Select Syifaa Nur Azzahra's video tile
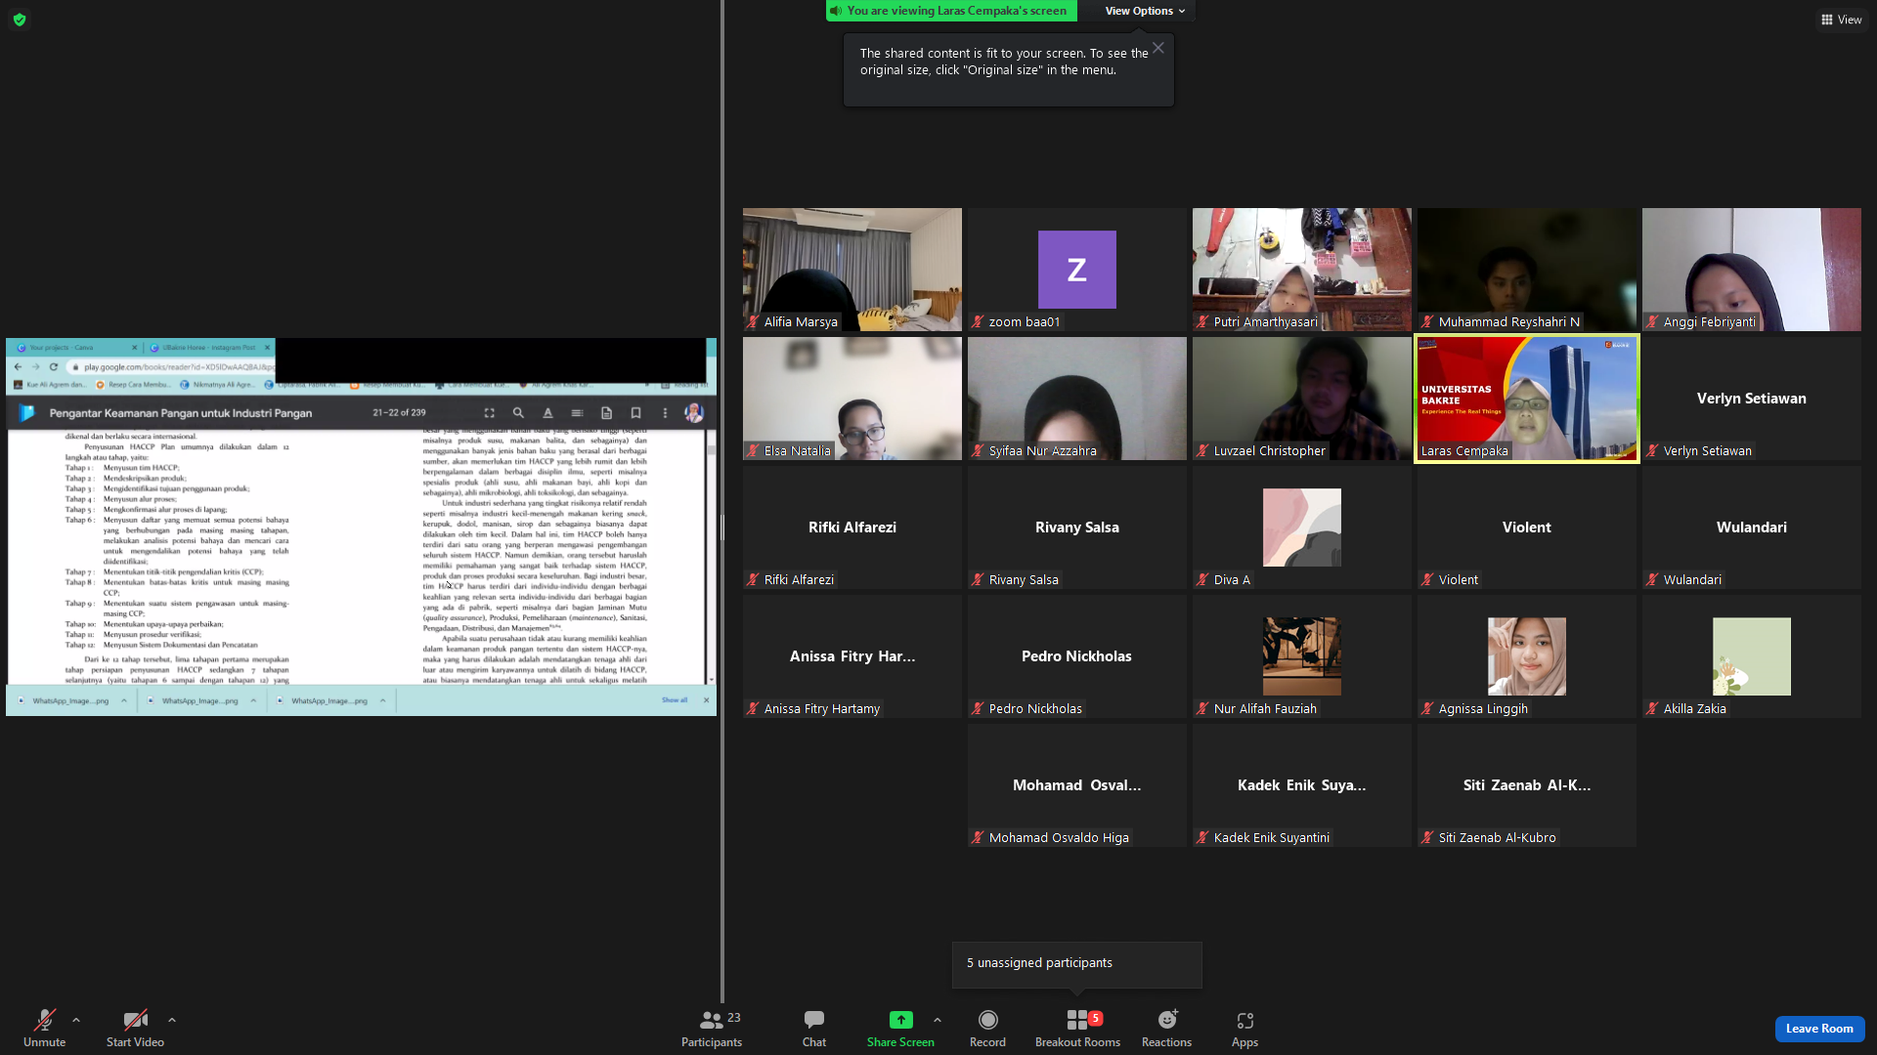Image resolution: width=1877 pixels, height=1055 pixels. coord(1077,399)
